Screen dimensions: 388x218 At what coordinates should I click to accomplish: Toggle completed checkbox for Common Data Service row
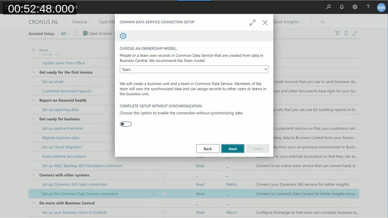[x=164, y=194]
